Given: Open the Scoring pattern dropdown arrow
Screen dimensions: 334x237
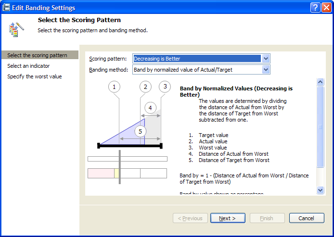Looking at the screenshot, I should click(266, 59).
